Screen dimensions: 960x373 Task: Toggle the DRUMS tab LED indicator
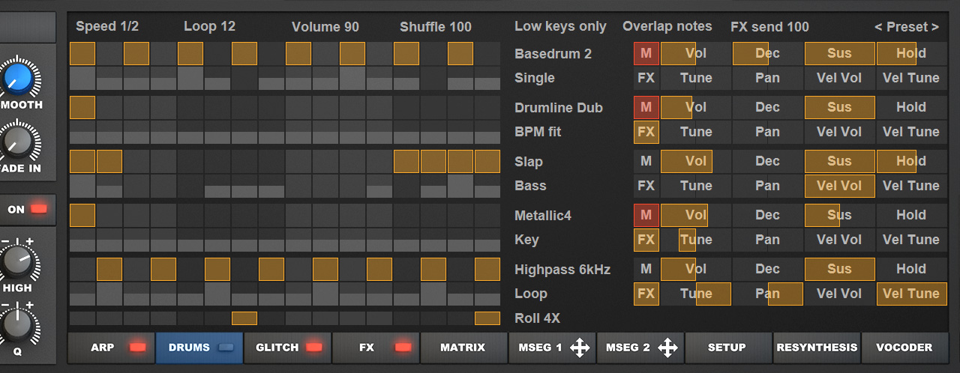[x=225, y=348]
